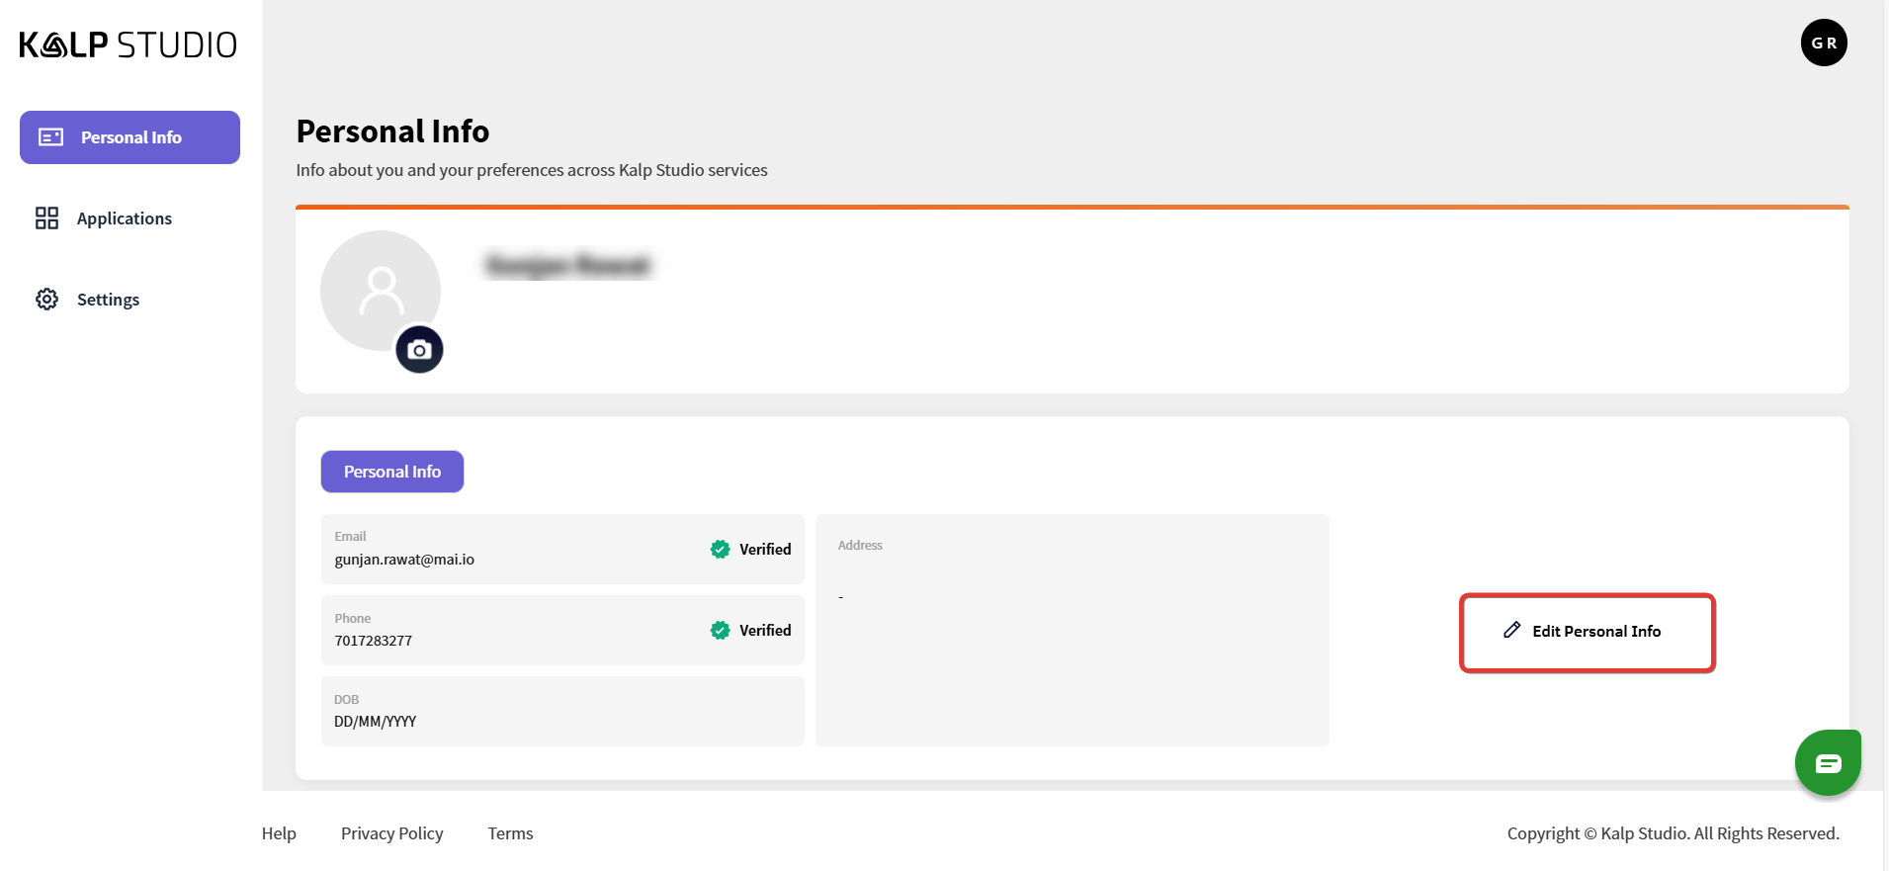
Task: Click the profile picture placeholder
Action: [x=380, y=290]
